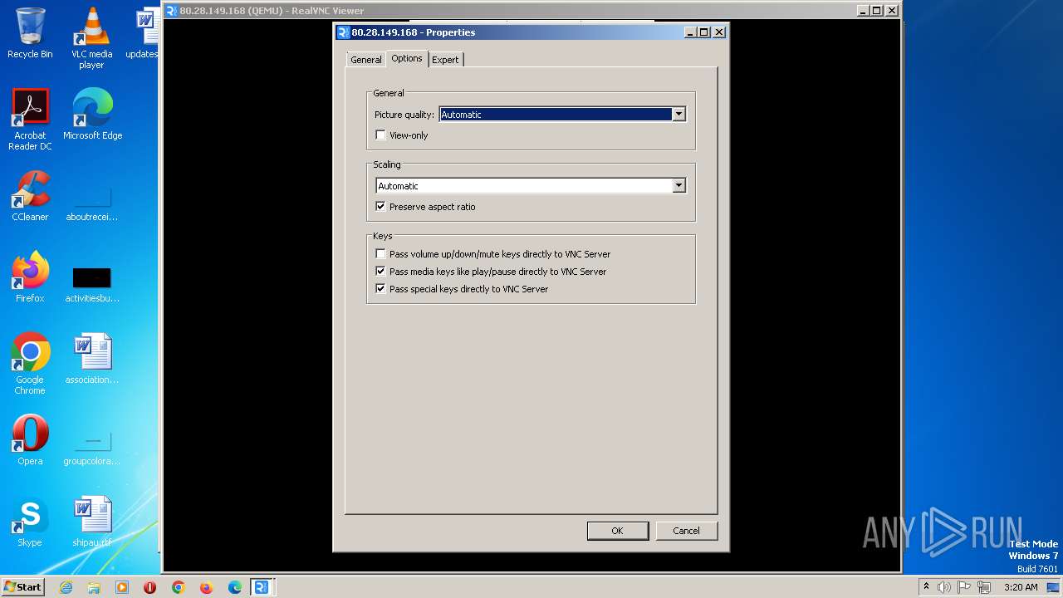The height and width of the screenshot is (598, 1063).
Task: Click the network tray icon
Action: (x=985, y=587)
